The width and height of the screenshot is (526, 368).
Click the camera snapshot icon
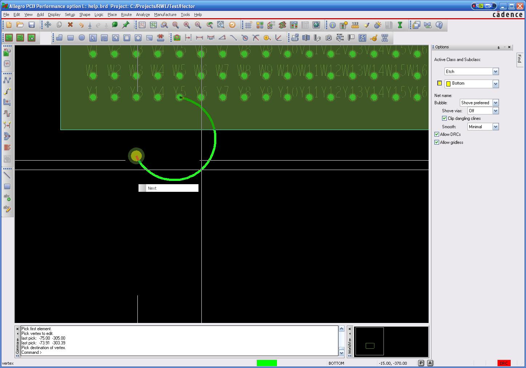pos(329,38)
